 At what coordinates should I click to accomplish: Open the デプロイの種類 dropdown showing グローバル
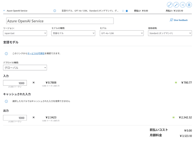(x=25, y=68)
